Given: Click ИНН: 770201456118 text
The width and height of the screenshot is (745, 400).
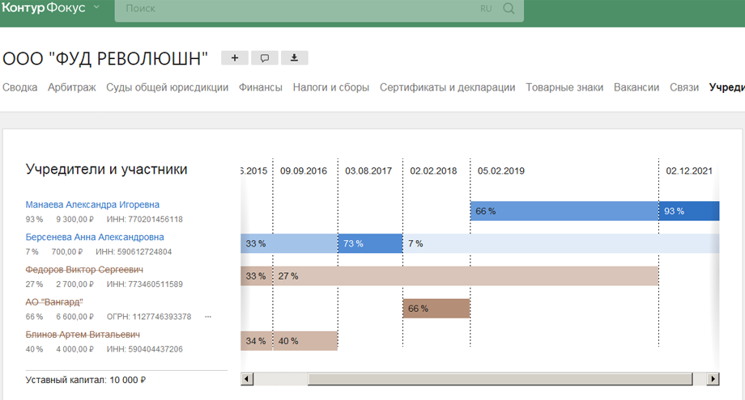Looking at the screenshot, I should coord(144,220).
